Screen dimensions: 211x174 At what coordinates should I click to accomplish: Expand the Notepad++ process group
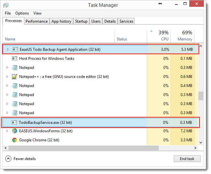7,77
